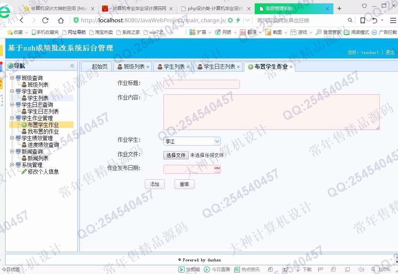Collapse the 导航 panel with double chevron
Screen dimensions: 398x274
tap(72, 66)
